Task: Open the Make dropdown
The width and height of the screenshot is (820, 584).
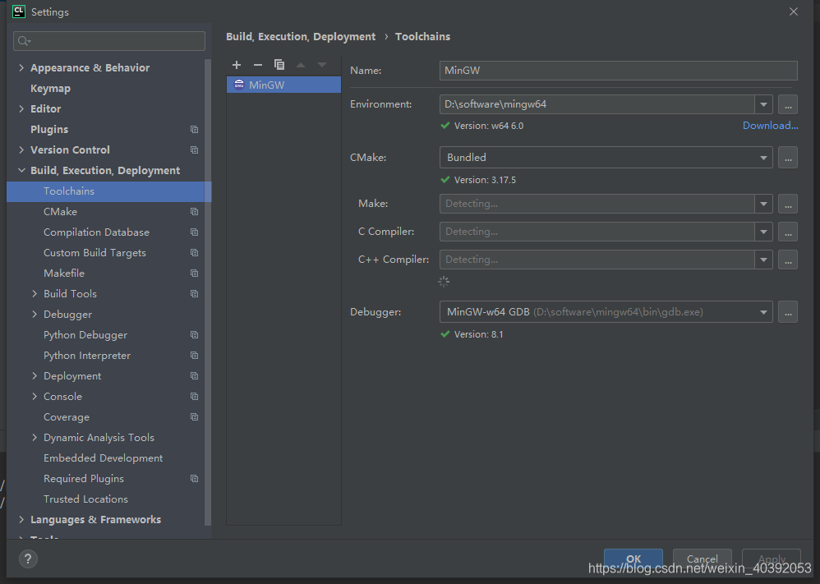Action: [x=763, y=204]
